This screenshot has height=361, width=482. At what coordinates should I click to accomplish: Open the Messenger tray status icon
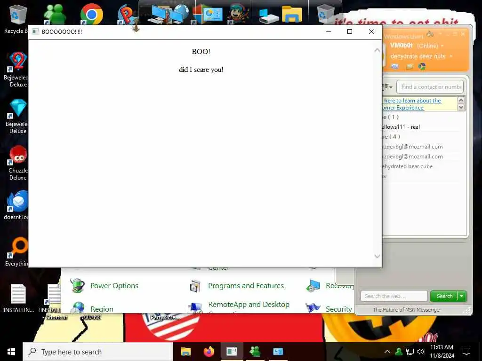399,352
